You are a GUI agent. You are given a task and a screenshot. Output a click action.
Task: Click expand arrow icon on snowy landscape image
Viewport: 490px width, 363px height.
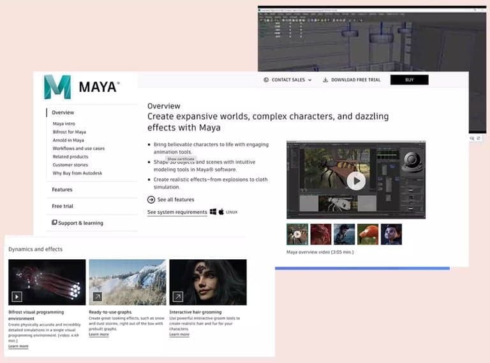tap(98, 297)
